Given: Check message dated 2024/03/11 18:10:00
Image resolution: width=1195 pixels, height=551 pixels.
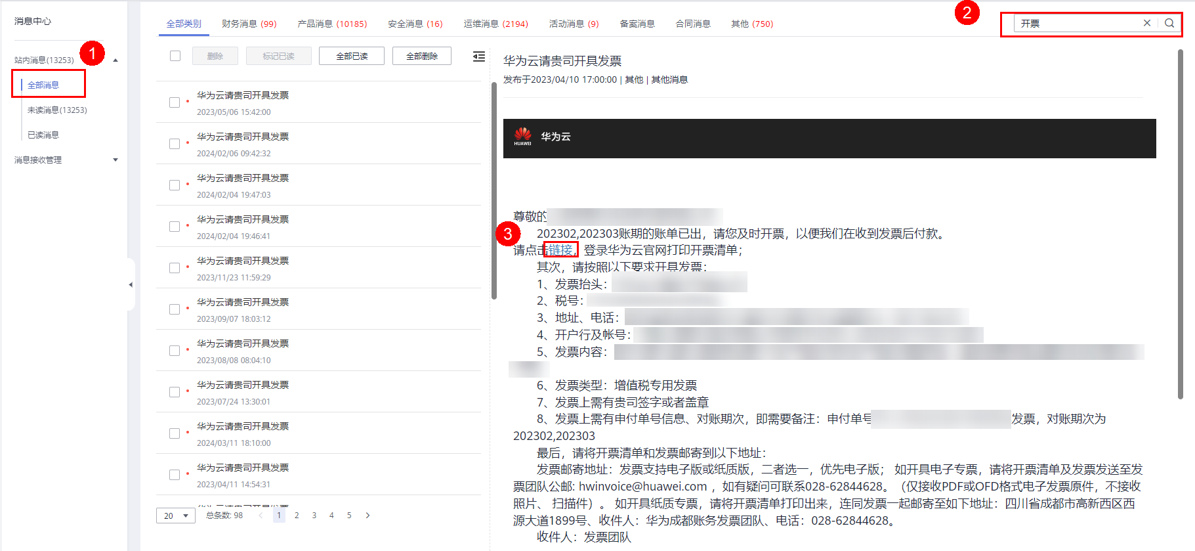Looking at the screenshot, I should [175, 433].
